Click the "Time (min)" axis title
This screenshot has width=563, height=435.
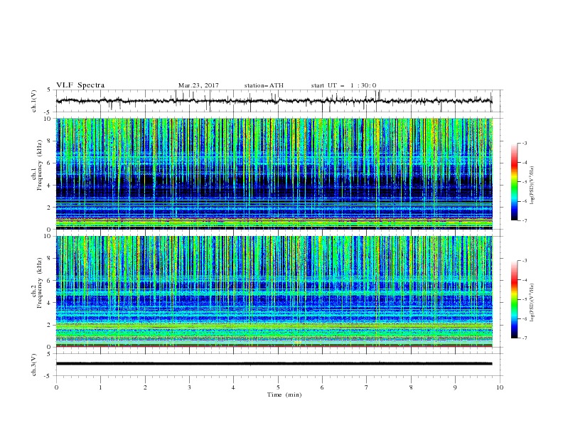[x=284, y=394]
